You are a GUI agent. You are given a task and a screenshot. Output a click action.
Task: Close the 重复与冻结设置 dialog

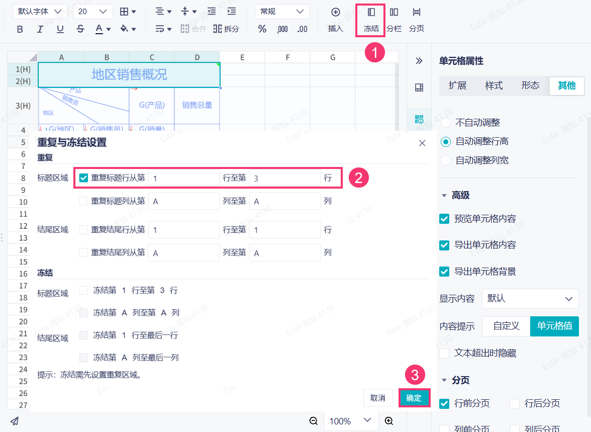point(422,143)
